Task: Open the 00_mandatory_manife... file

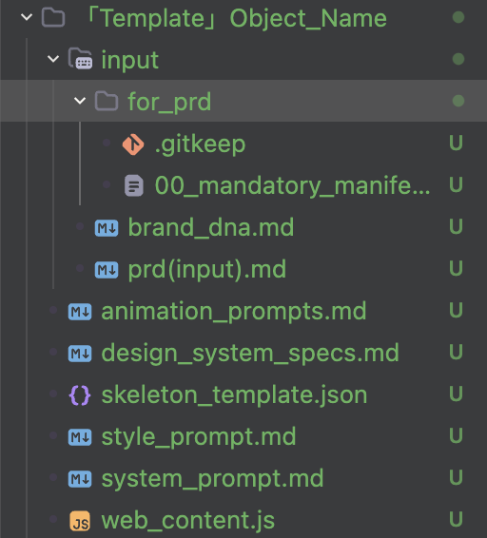Action: click(x=292, y=185)
